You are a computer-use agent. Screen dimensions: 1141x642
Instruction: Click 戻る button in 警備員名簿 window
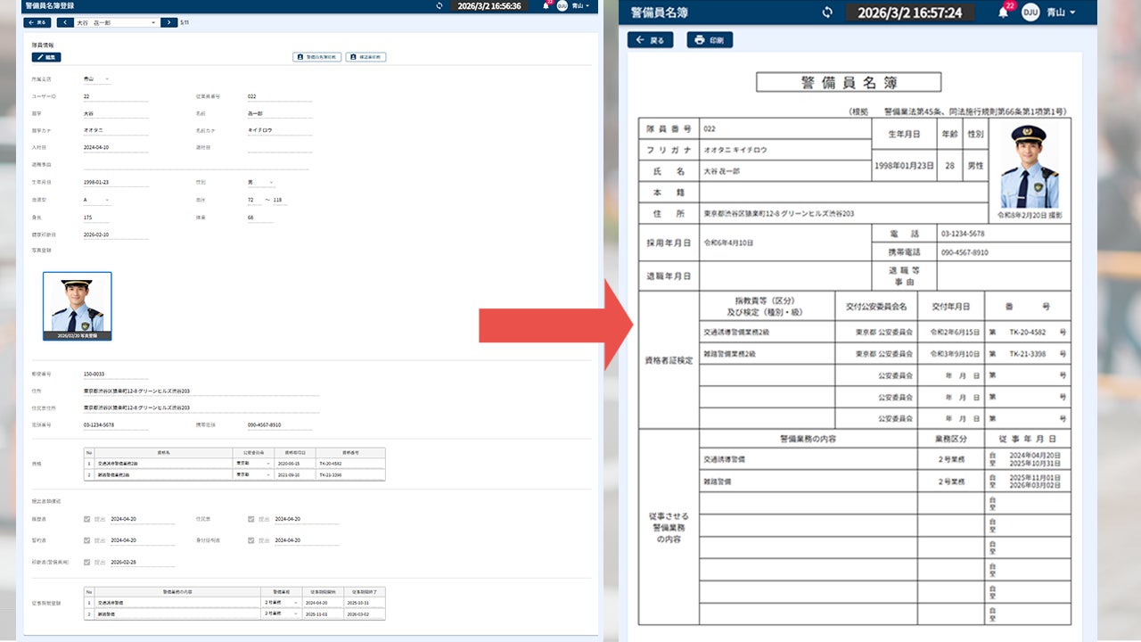(x=651, y=40)
